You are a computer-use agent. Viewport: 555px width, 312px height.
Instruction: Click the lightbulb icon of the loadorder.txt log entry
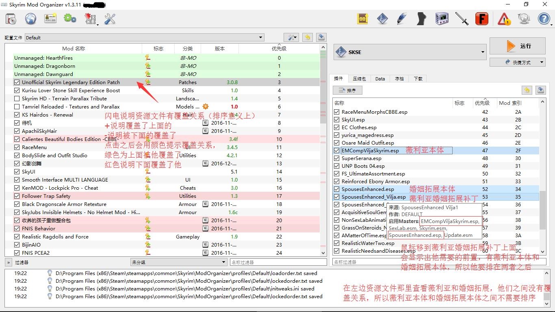[x=50, y=273]
